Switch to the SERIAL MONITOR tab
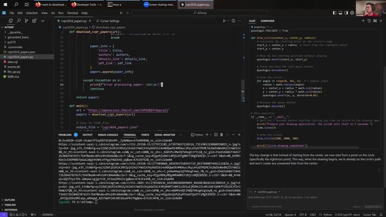The height and width of the screenshot is (217, 386). (x=164, y=135)
